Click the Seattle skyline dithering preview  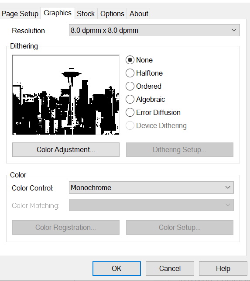pos(66,95)
